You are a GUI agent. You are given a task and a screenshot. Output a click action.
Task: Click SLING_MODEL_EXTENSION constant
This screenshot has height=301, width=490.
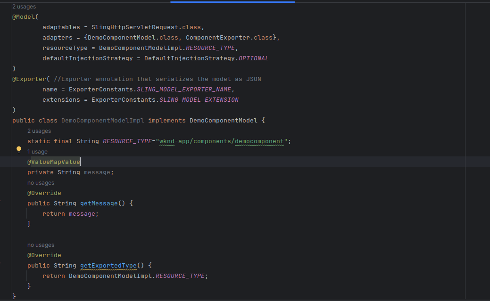[x=199, y=99]
